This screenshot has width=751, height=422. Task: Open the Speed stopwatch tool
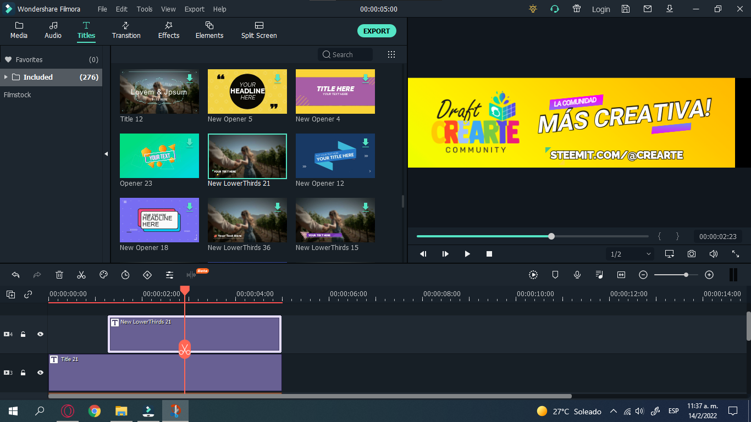point(125,275)
